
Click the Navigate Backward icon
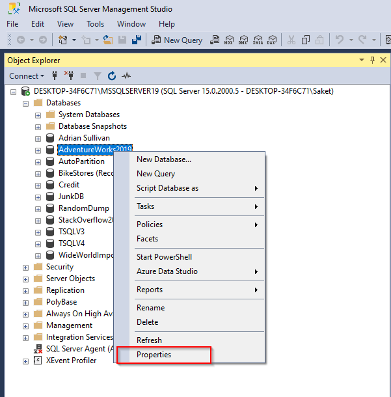21,40
